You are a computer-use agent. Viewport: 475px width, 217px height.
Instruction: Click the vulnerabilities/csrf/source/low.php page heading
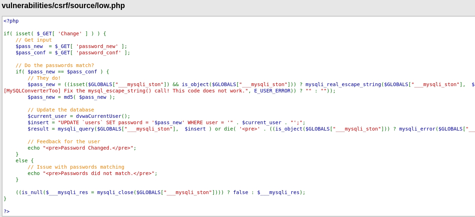point(63,6)
